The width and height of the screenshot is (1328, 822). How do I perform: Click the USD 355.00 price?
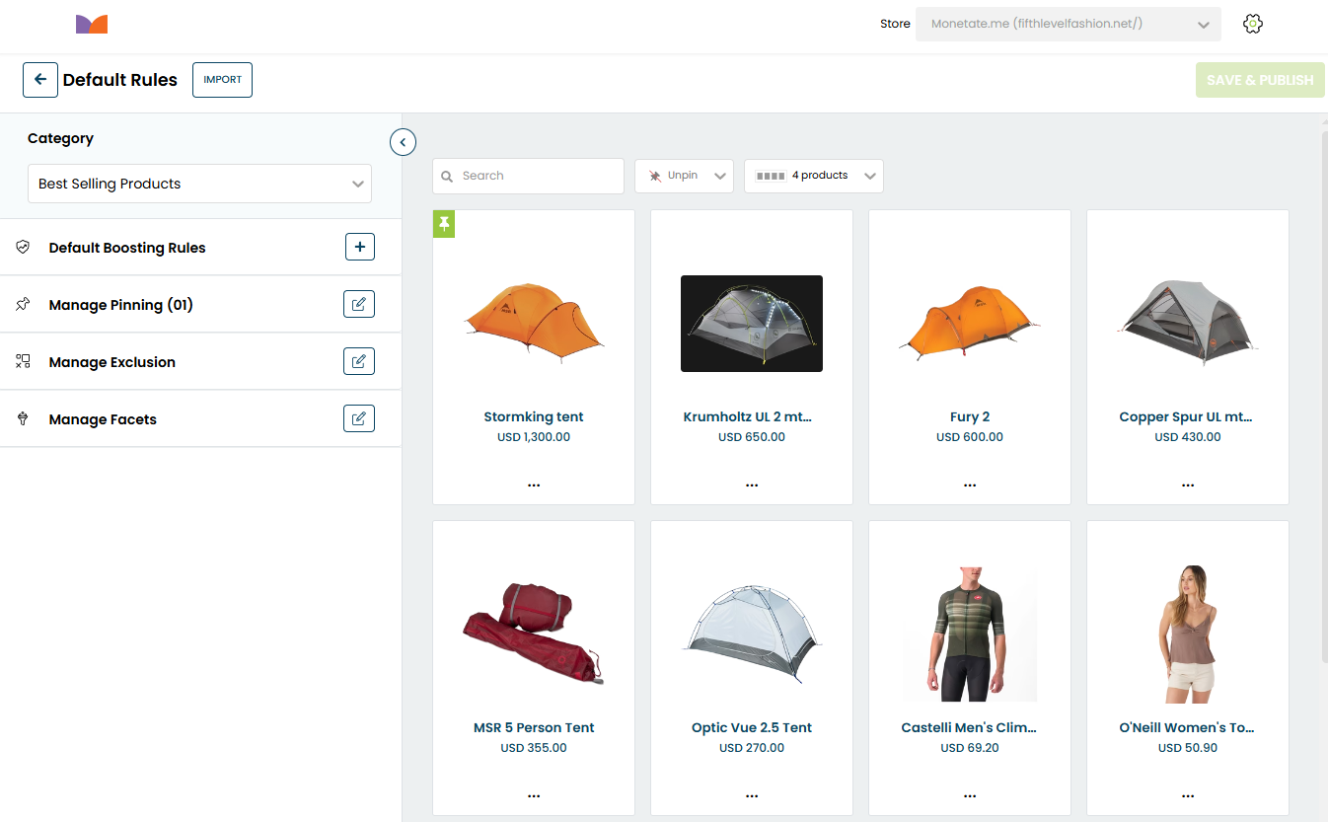point(534,748)
